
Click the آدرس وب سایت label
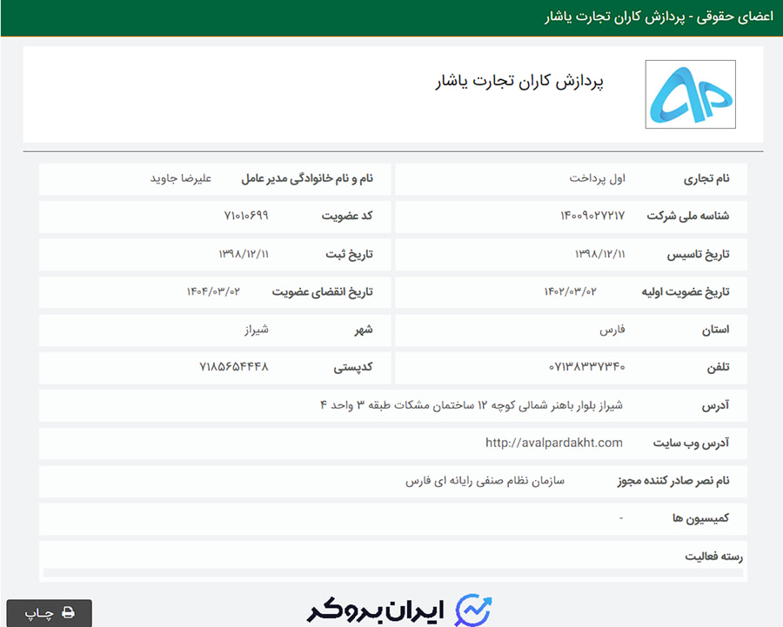pos(691,443)
